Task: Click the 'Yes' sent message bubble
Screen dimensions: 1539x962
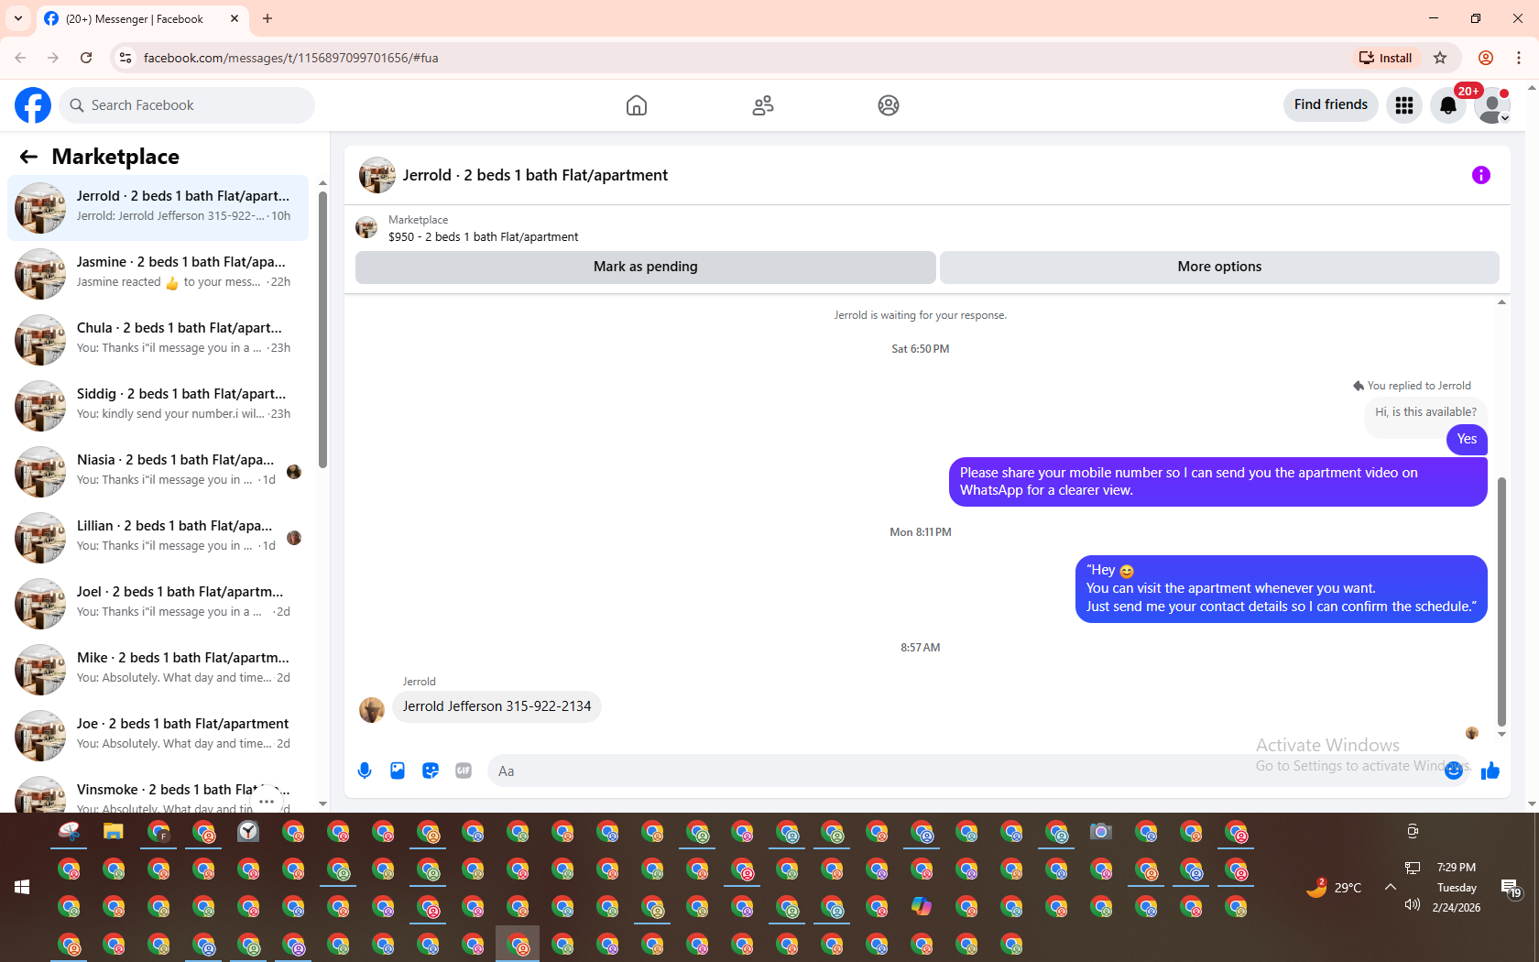Action: click(x=1467, y=440)
